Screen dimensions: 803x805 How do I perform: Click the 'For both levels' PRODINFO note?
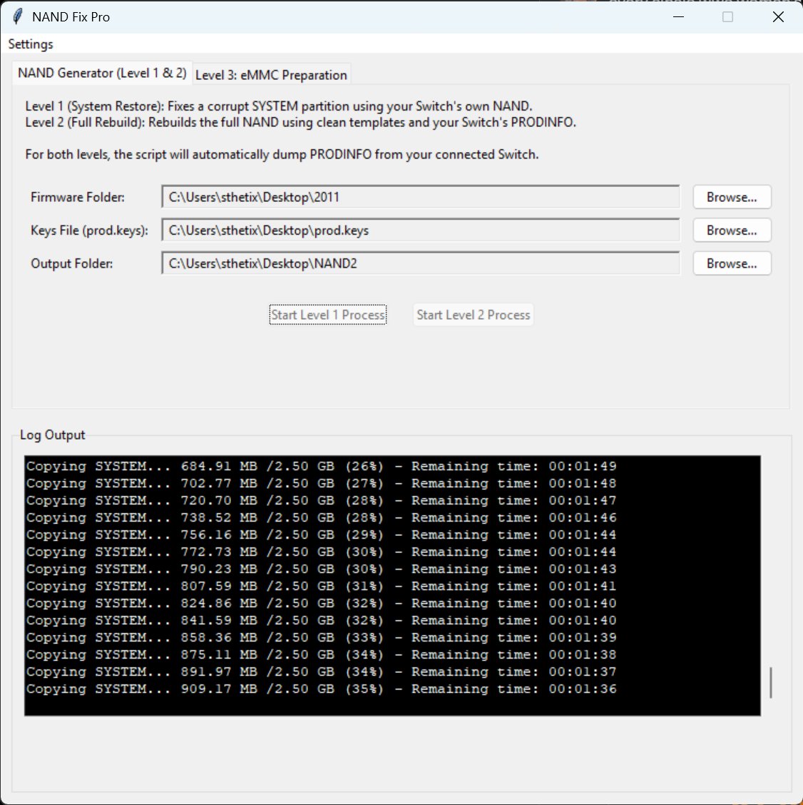[282, 155]
